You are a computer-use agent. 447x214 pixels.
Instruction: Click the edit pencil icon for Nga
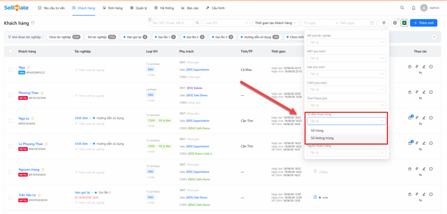pos(423,67)
